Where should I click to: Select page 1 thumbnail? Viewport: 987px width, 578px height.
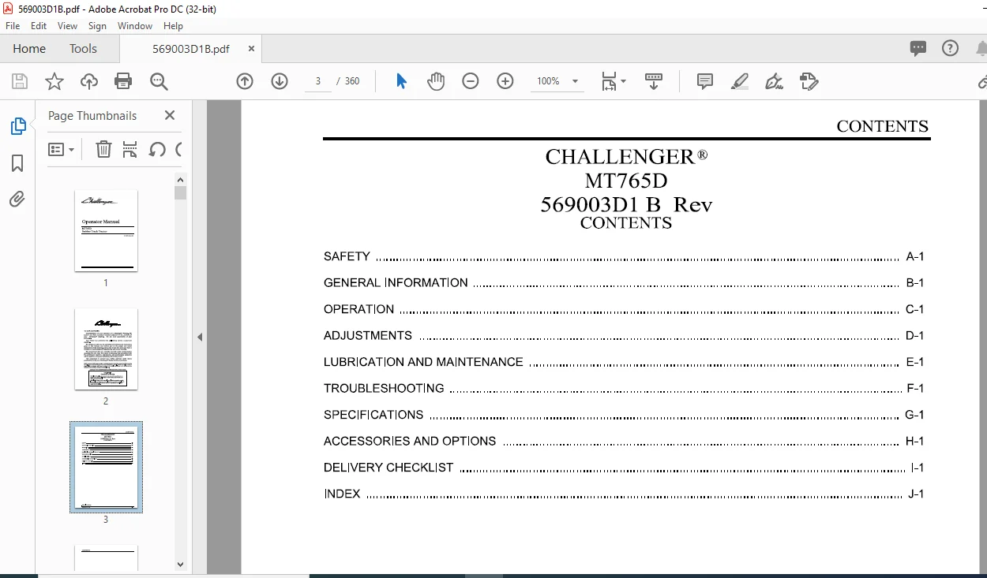click(106, 230)
